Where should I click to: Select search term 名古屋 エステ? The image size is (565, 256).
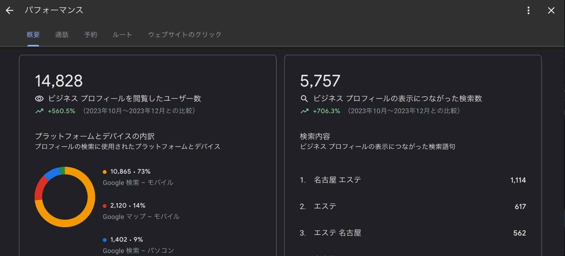click(337, 180)
